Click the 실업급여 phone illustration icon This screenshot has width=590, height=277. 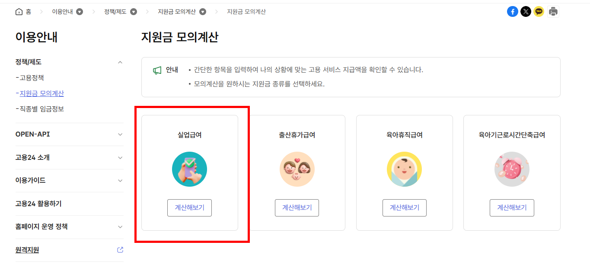pos(189,169)
